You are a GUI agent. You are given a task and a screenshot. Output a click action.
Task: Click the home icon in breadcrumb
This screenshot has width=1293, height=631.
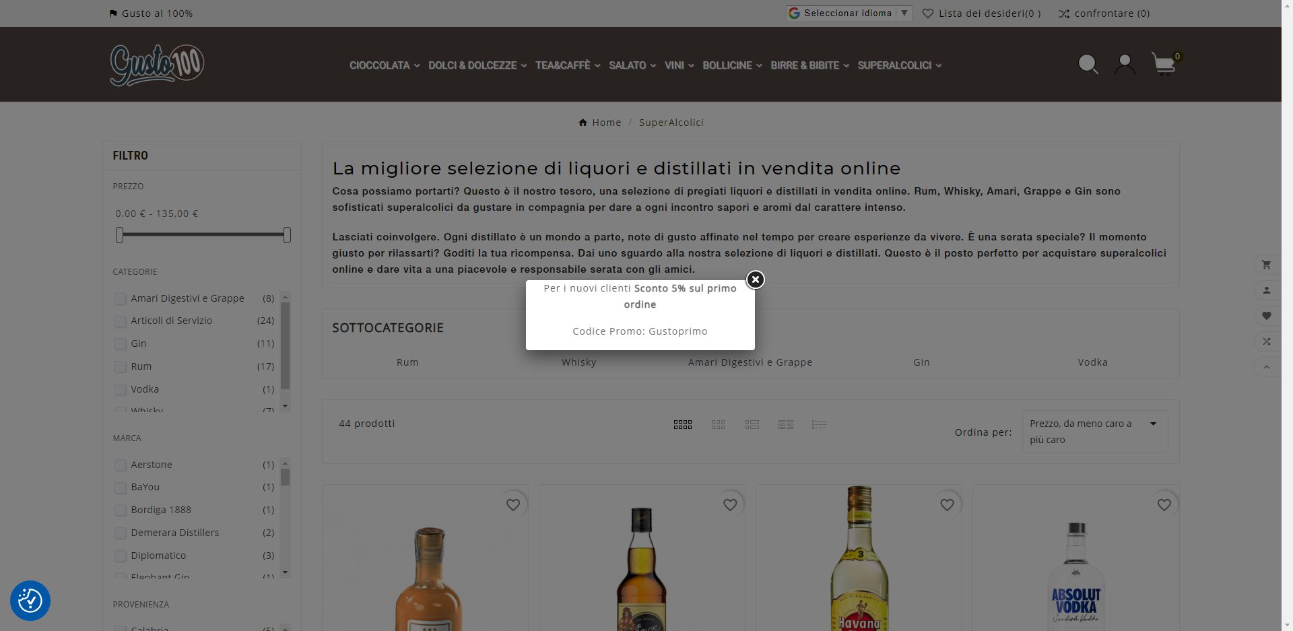pos(583,123)
